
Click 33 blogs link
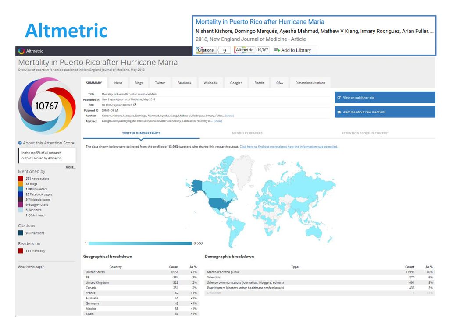tap(32, 184)
